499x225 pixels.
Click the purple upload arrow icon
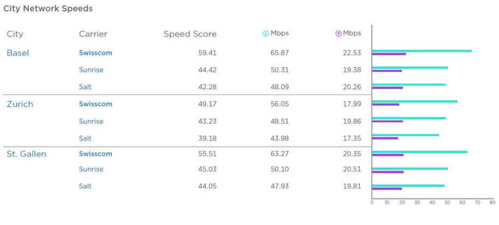(x=338, y=33)
